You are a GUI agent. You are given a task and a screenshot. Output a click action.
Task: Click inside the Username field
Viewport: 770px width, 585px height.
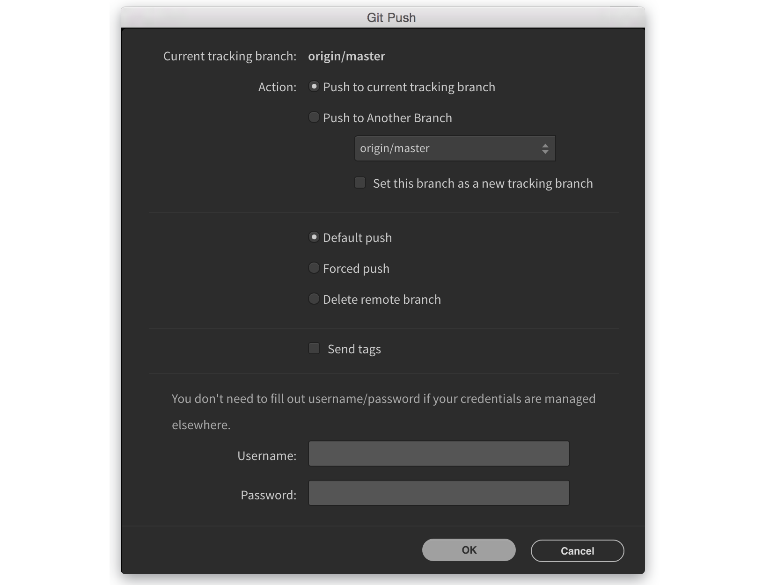click(x=438, y=453)
